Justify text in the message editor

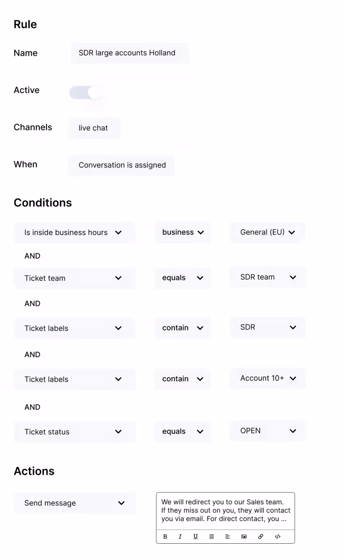[211, 537]
